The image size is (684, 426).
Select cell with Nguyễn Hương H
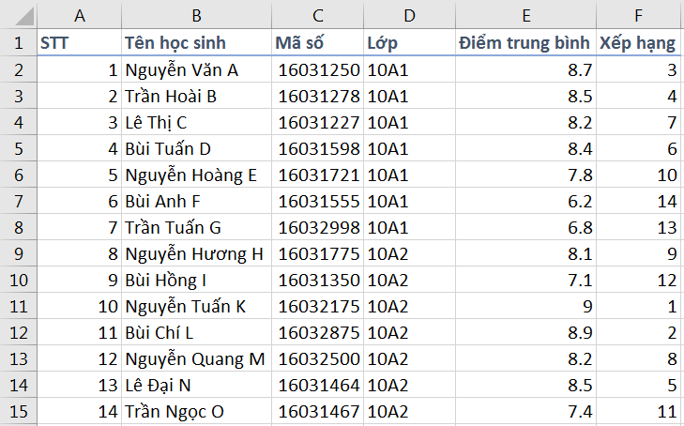tap(196, 253)
